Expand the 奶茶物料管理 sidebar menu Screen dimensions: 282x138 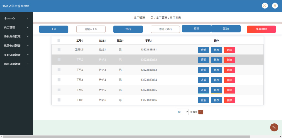[x=17, y=46]
